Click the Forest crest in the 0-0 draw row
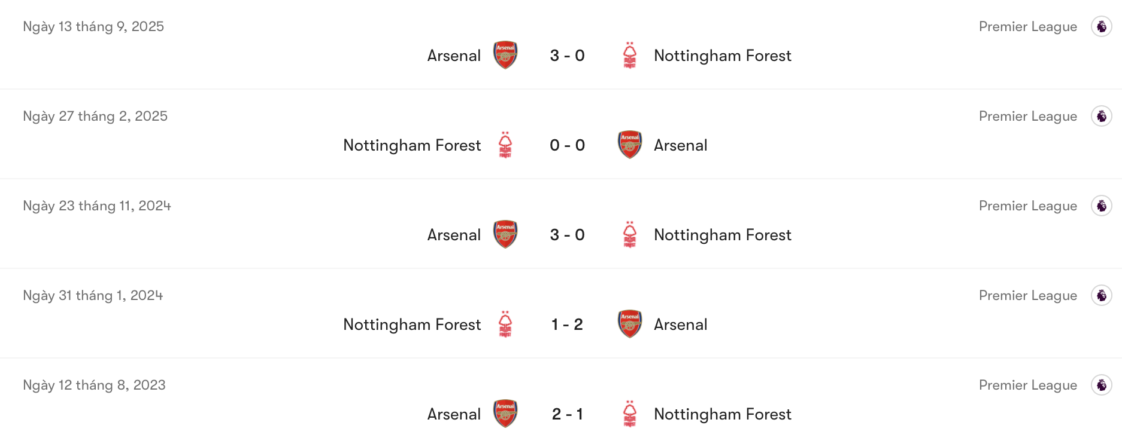 (505, 145)
